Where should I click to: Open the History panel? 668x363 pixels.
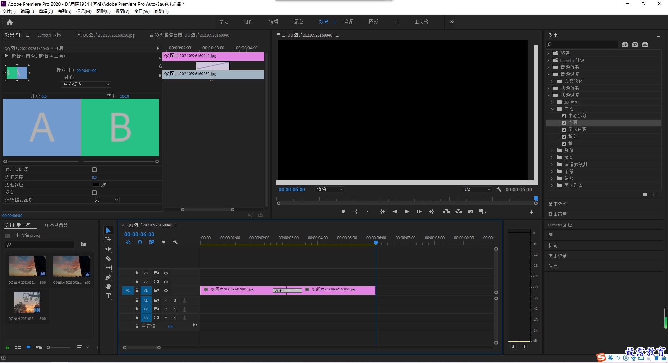(x=557, y=256)
